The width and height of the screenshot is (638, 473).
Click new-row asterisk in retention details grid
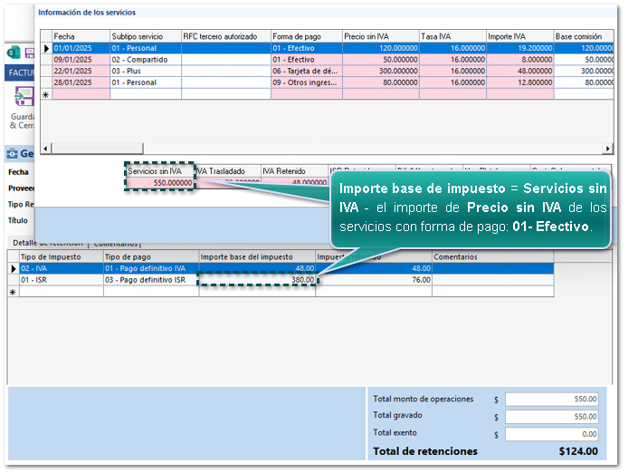coord(13,292)
